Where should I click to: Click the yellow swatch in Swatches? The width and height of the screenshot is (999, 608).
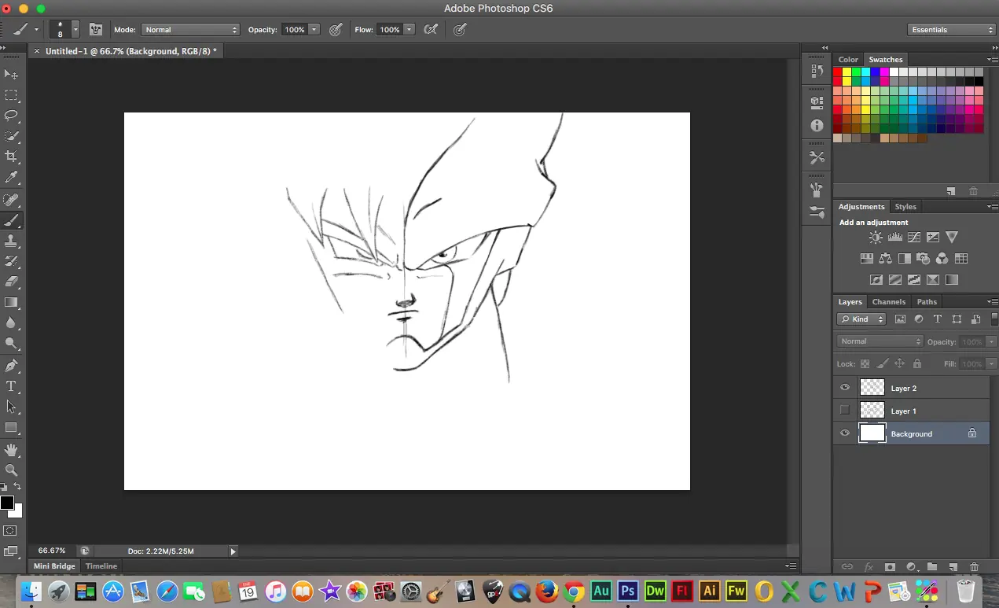[x=847, y=72]
